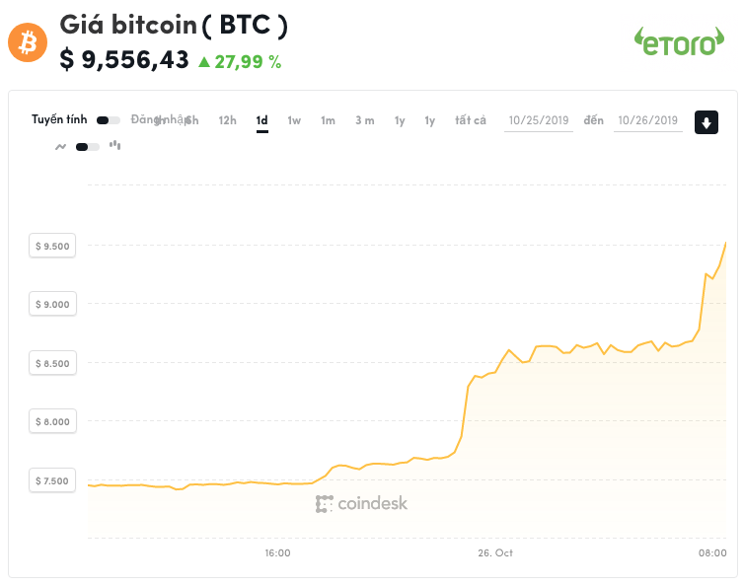Screen dimensions: 744x586
Task: Choose the 3 m time range
Action: 365,120
